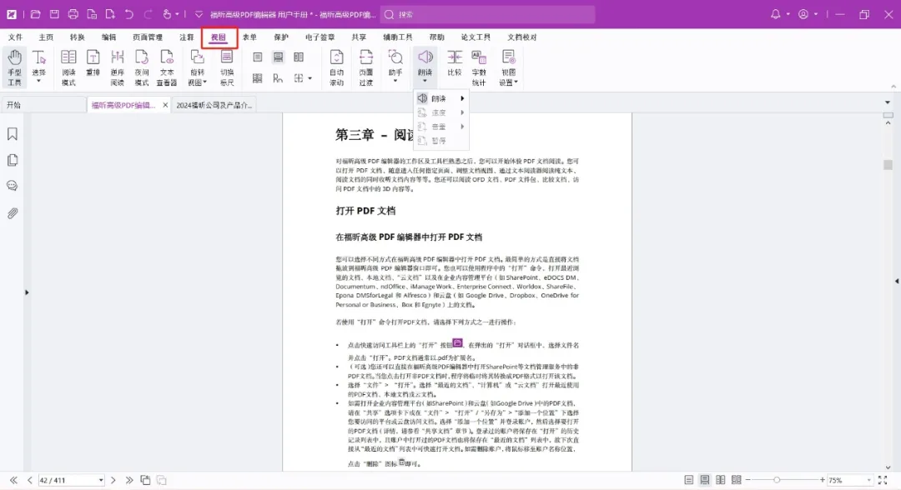Open the notifications bell icon
Viewport: 901px width, 490px height.
[x=776, y=14]
